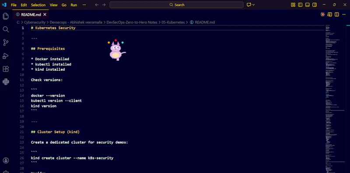Click the 'kind version' line
This screenshot has height=173, width=350.
pos(43,106)
